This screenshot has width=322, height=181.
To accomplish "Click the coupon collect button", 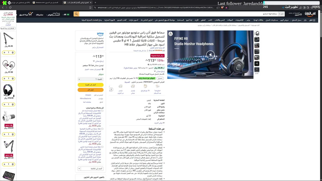I will (x=160, y=78).
